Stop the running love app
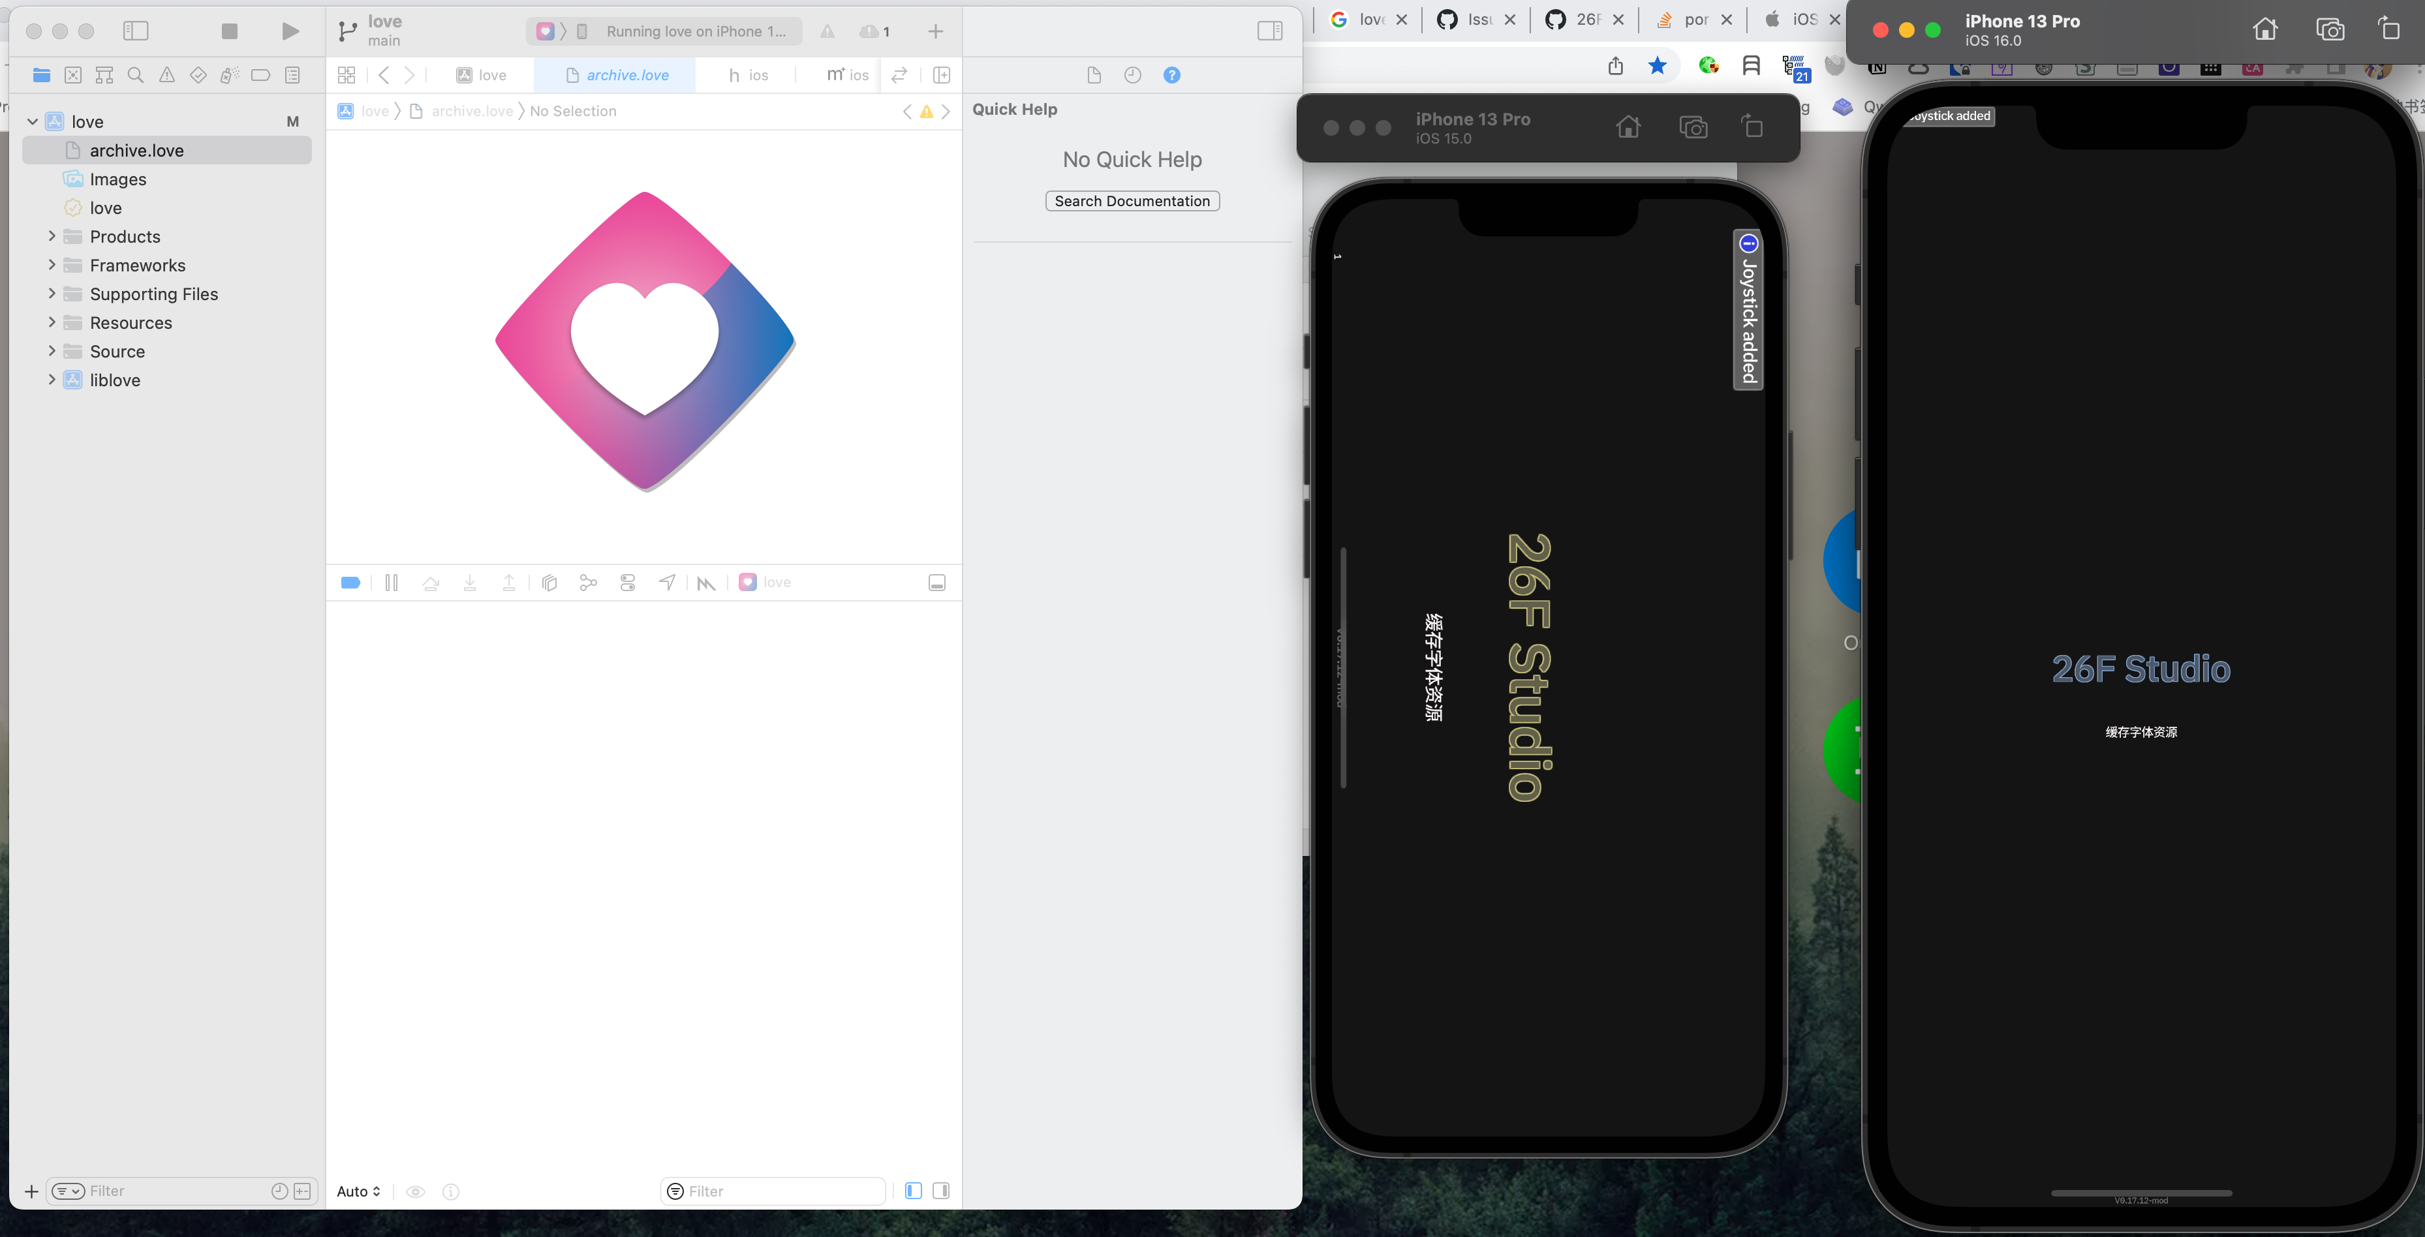 click(229, 30)
